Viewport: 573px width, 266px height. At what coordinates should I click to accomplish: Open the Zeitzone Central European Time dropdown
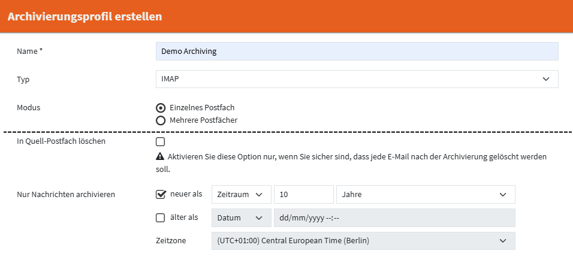click(x=363, y=241)
